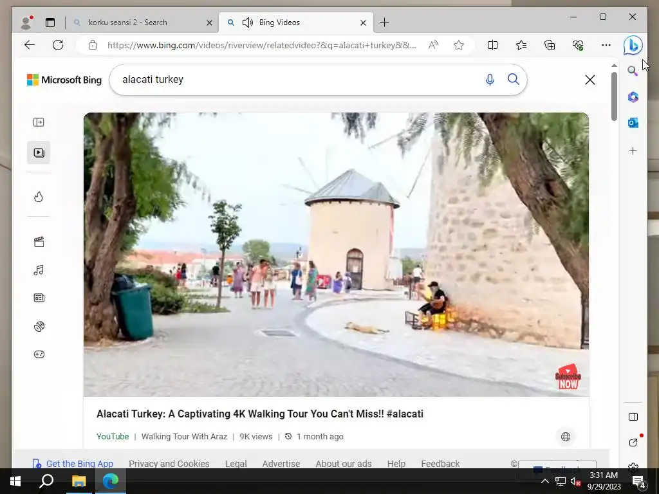
Task: Open the YouTube source link
Action: coord(113,437)
